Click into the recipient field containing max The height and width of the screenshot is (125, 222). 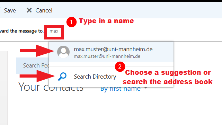pos(54,32)
